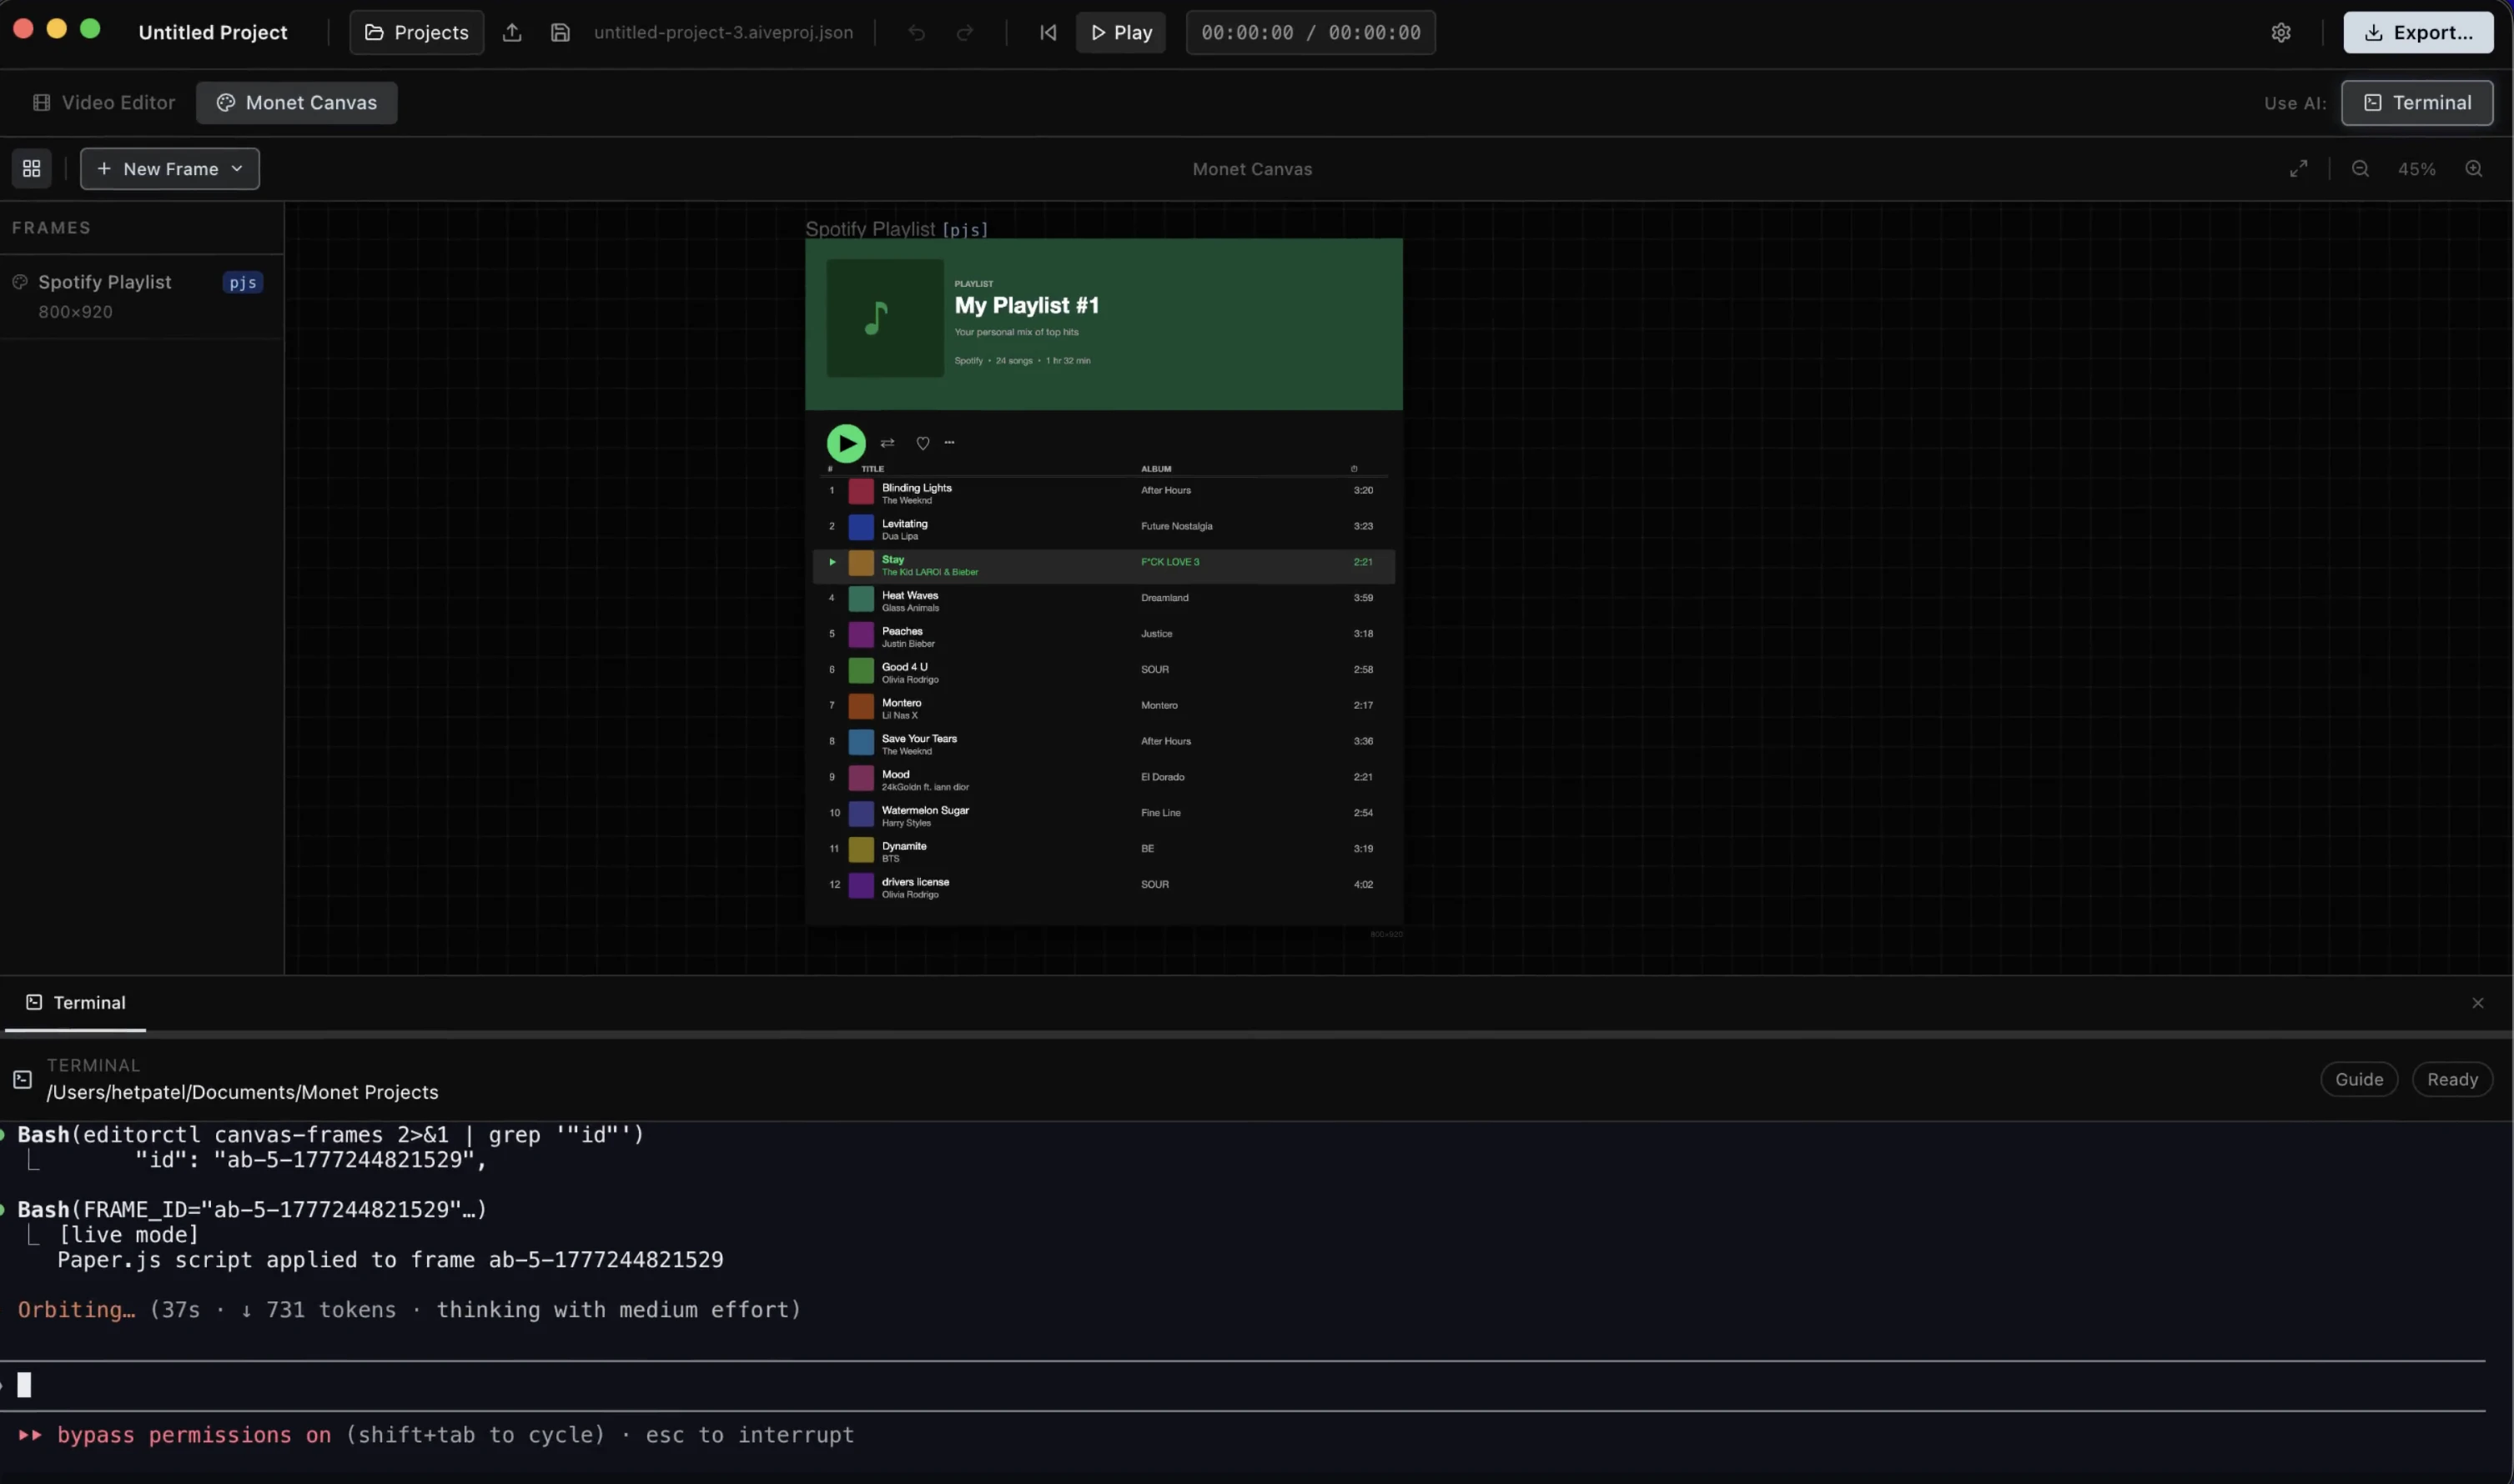Image resolution: width=2514 pixels, height=1484 pixels.
Task: Select the Monet Canvas tab
Action: pos(296,103)
